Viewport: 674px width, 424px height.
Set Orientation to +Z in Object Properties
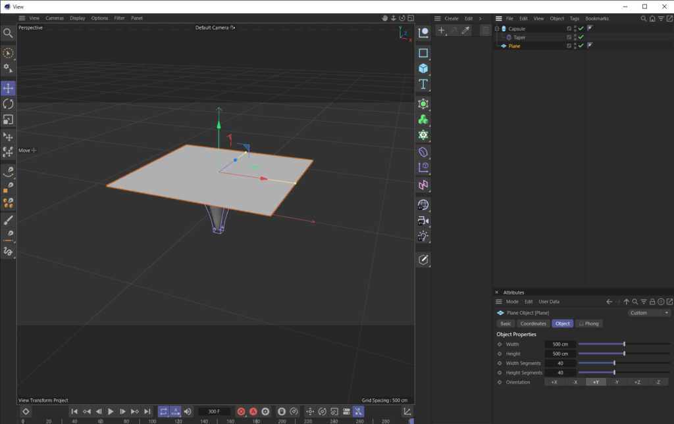(x=638, y=381)
